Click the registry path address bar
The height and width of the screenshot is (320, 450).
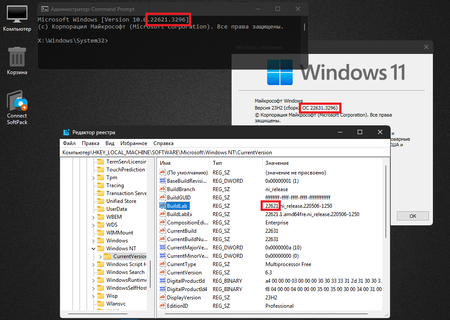tap(225, 152)
